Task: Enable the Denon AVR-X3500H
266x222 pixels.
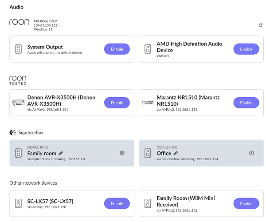Action: pos(117,103)
